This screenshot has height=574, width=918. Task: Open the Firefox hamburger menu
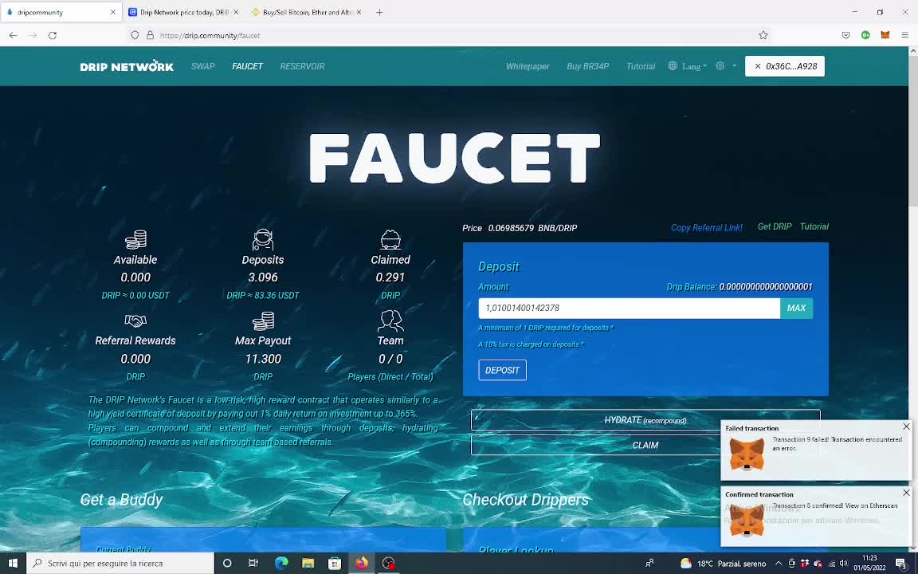(x=904, y=35)
